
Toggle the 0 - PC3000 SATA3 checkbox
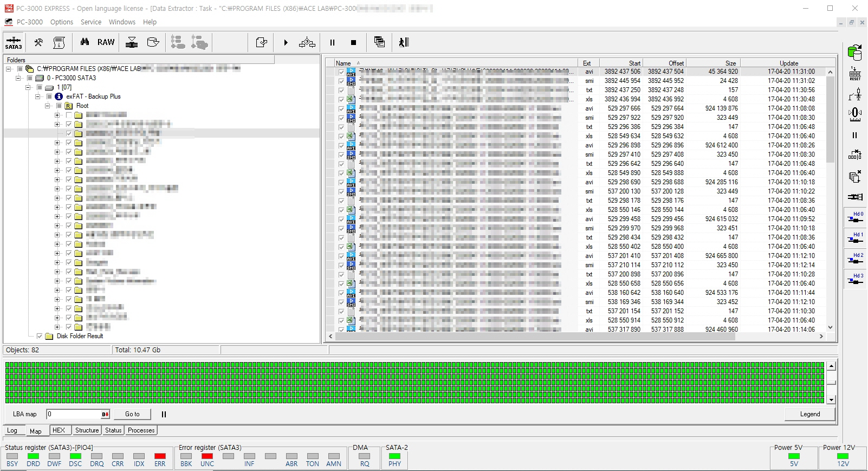(x=30, y=78)
